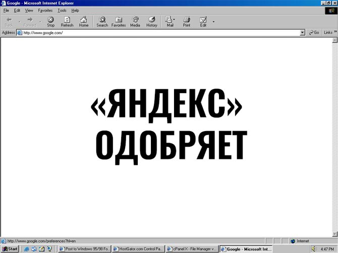Click the address bar URL field
Viewport: 338px width, 253px height.
pos(151,32)
